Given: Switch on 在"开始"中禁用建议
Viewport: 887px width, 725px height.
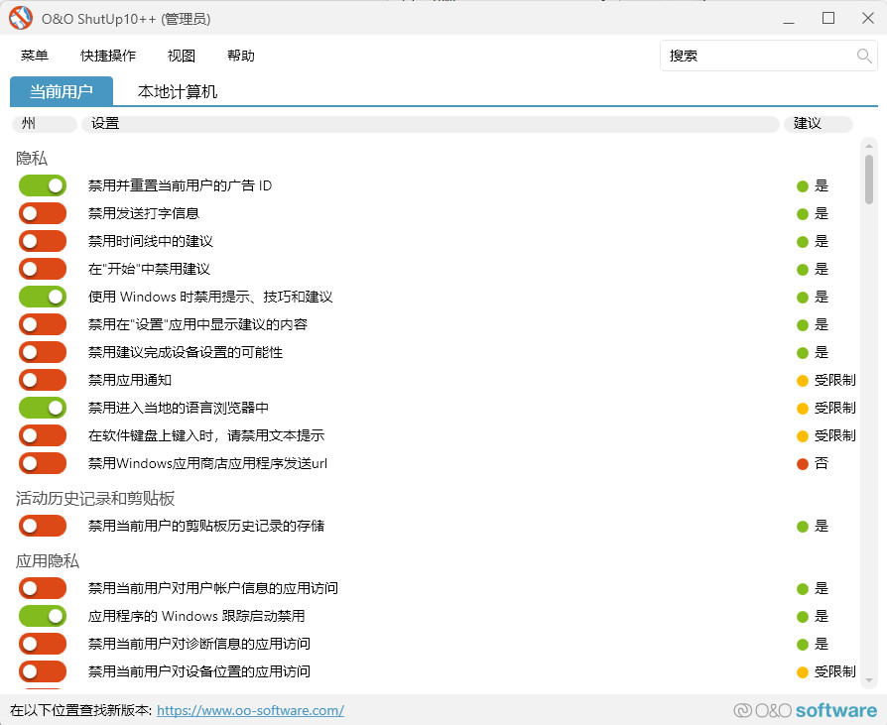Looking at the screenshot, I should click(x=43, y=269).
